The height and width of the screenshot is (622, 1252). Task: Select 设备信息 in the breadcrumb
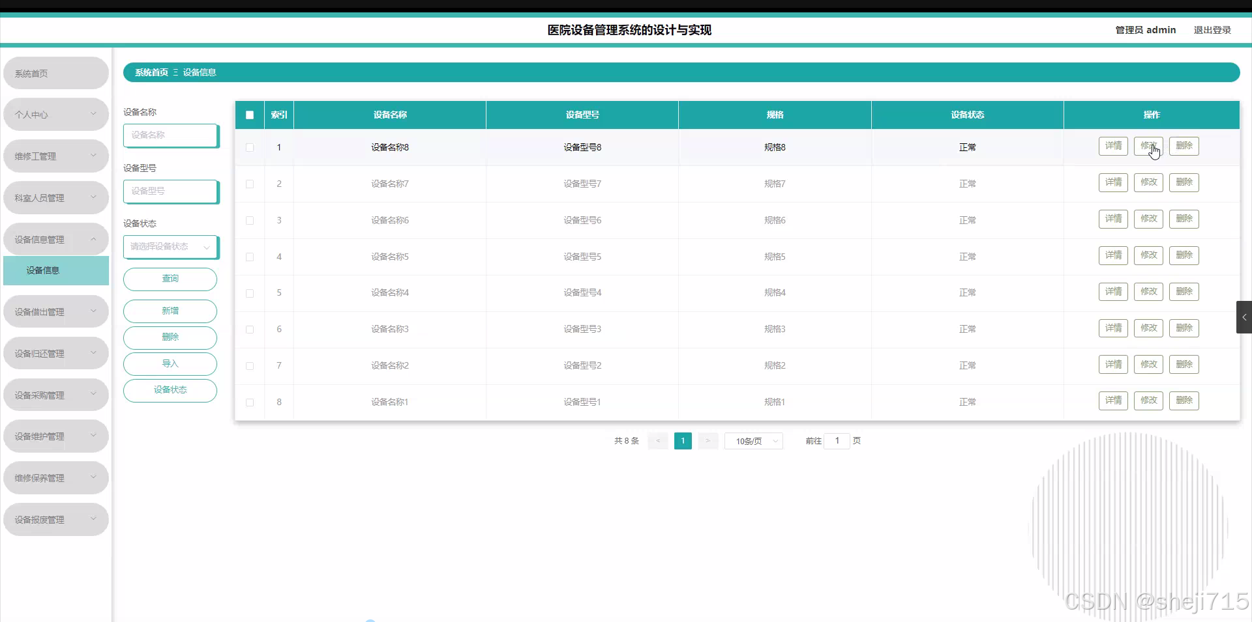tap(199, 72)
